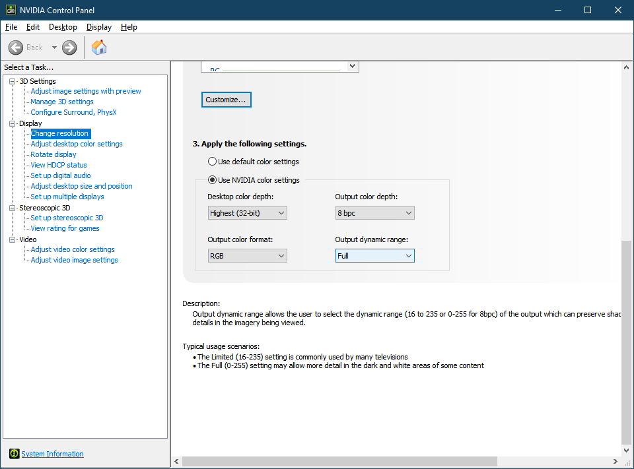Click the vertical scrollbar thumb
The image size is (634, 469).
coord(626,342)
